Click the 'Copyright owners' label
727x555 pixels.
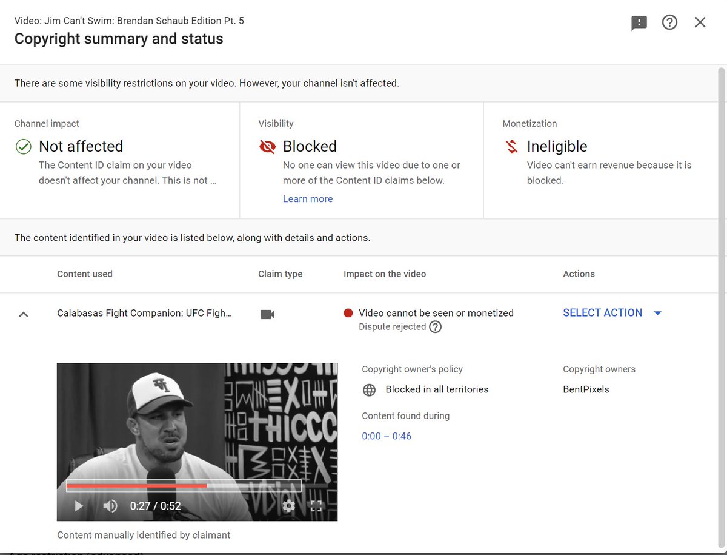click(x=599, y=369)
